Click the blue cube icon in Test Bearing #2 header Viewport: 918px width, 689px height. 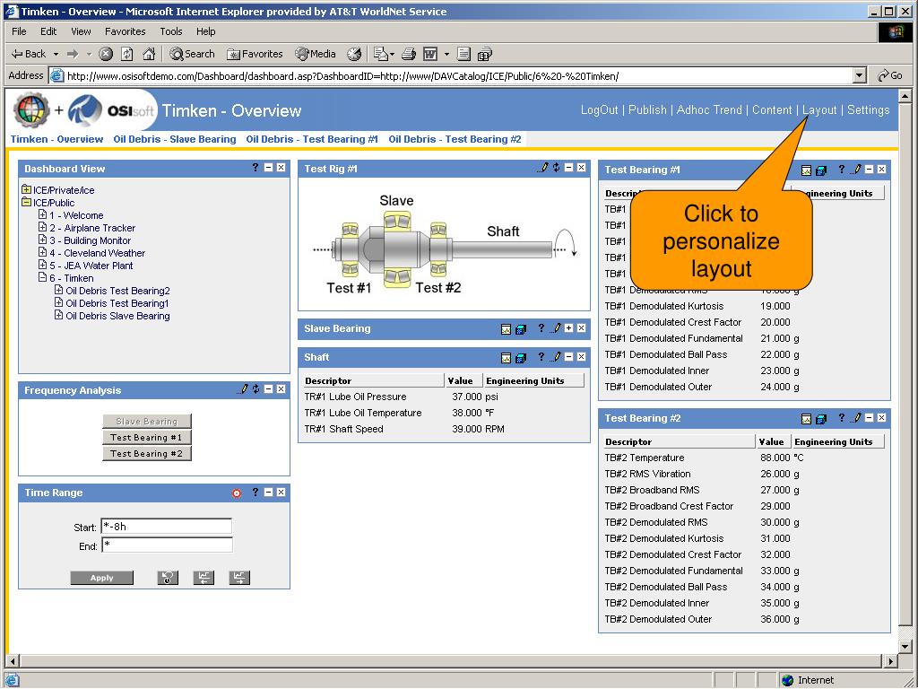click(x=821, y=419)
